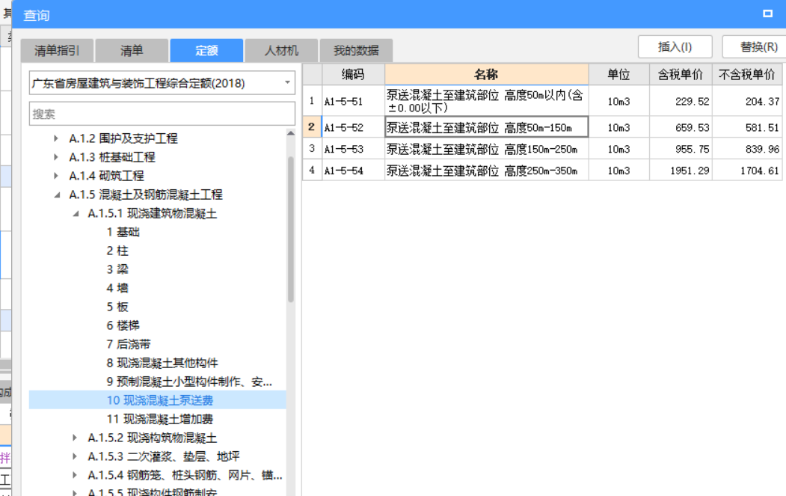
Task: Click the tree panel vertical scrollbar thumb
Action: [x=291, y=230]
